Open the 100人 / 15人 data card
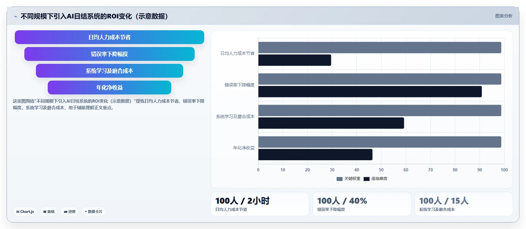The height and width of the screenshot is (229, 526). 464,204
